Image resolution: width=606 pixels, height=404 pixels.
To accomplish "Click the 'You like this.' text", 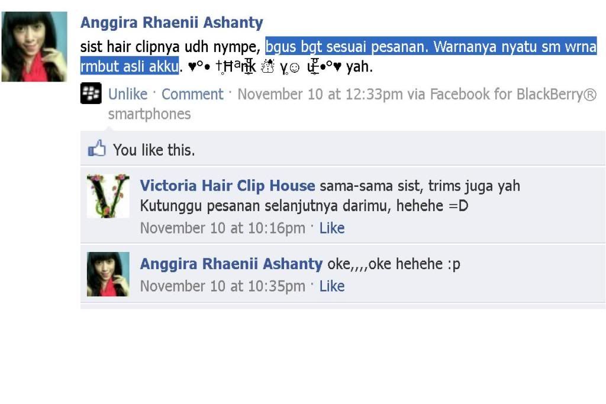I will click(154, 150).
